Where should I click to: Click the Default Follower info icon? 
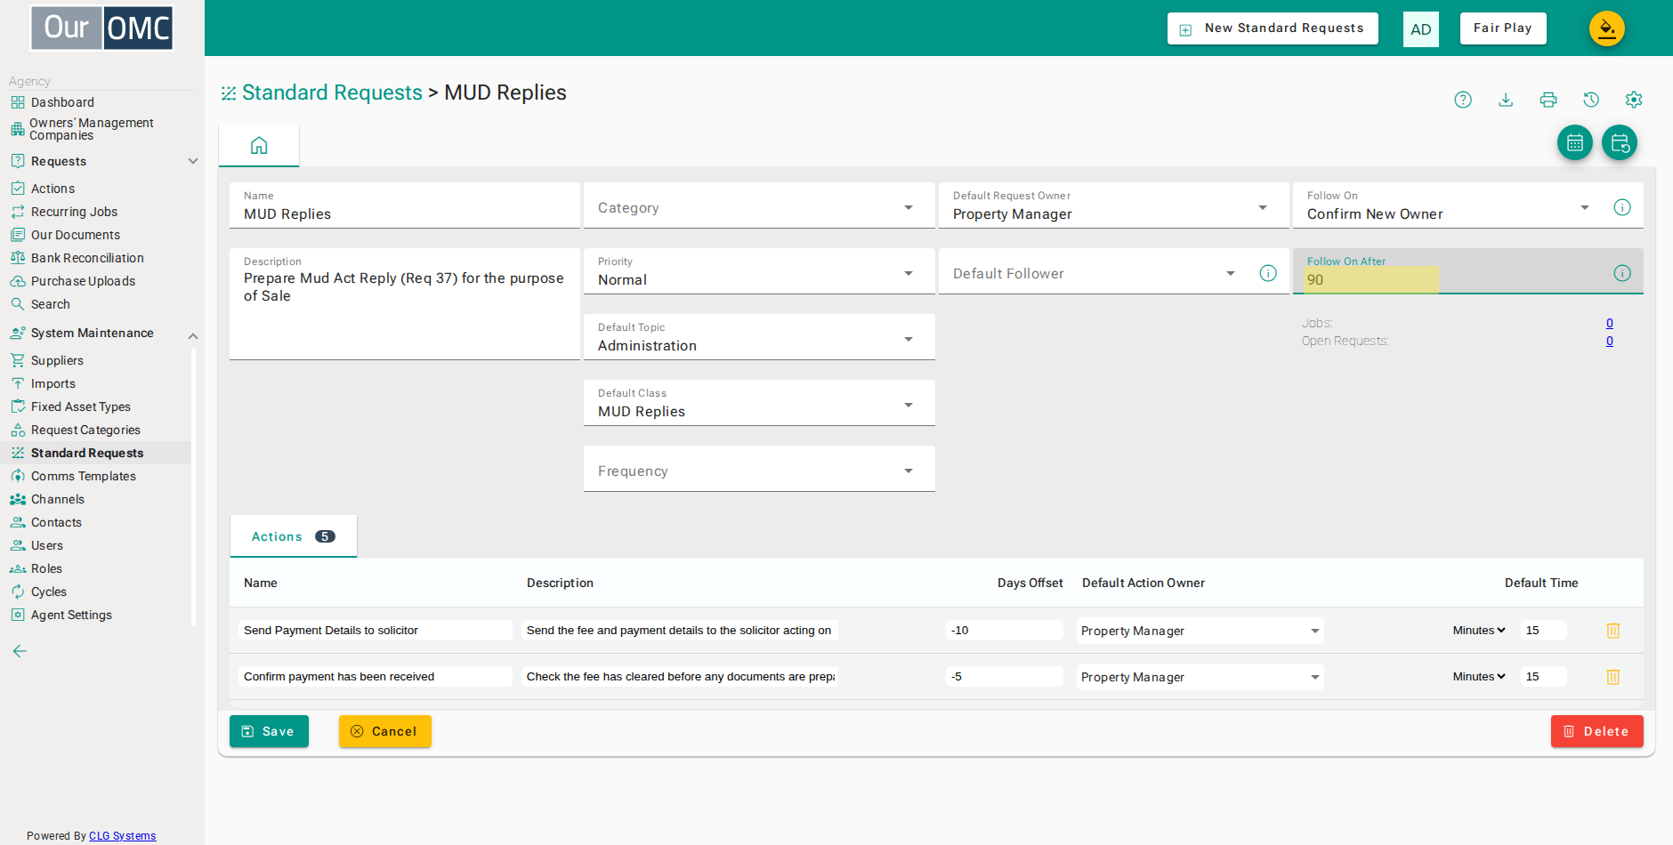point(1268,273)
